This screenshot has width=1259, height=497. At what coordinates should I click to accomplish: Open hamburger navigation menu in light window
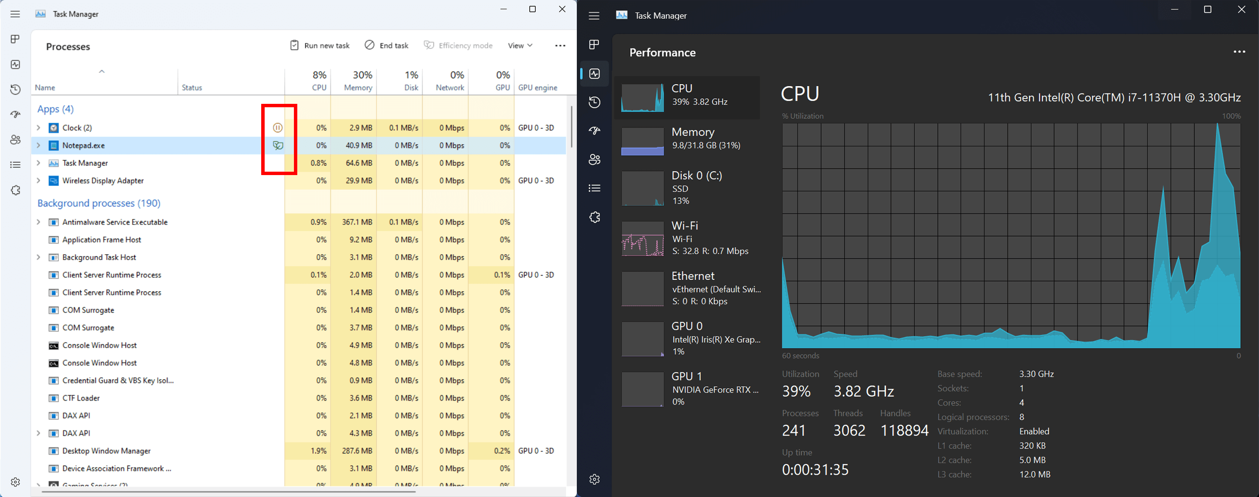(x=15, y=14)
